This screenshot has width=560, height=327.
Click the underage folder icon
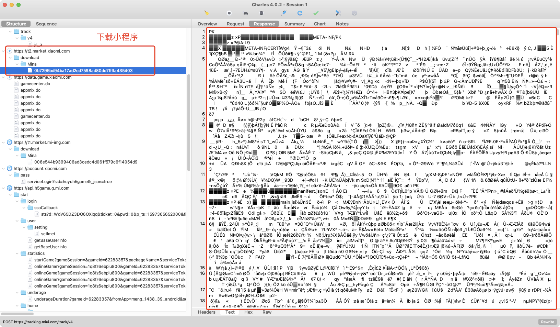click(24, 293)
